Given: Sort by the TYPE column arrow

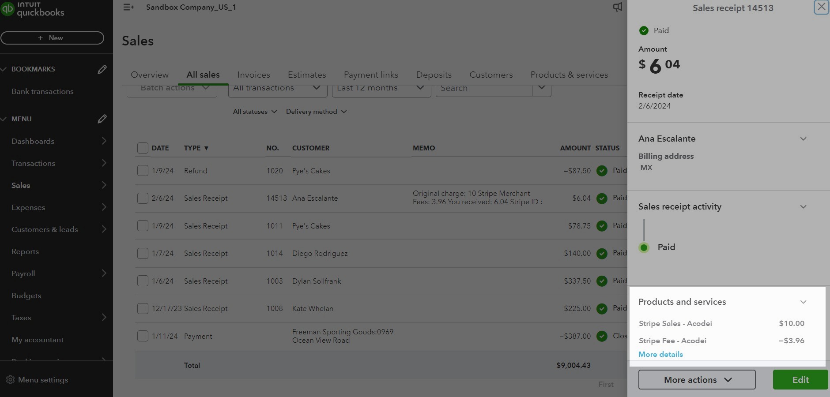Looking at the screenshot, I should (206, 148).
